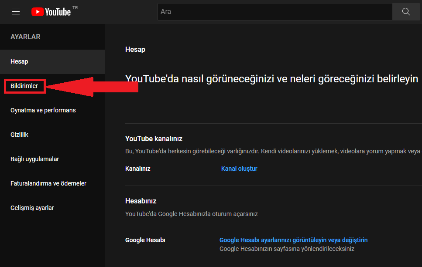Click the Kanal oluştur link
Image resolution: width=422 pixels, height=267 pixels.
pyautogui.click(x=239, y=169)
